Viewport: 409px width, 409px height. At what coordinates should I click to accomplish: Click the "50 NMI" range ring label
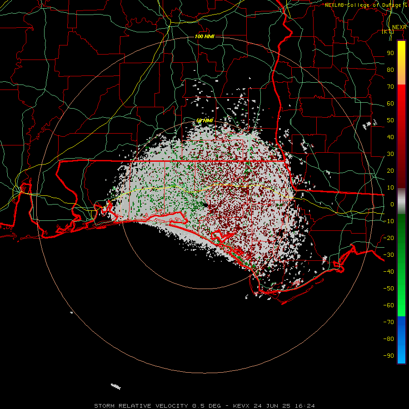(204, 120)
